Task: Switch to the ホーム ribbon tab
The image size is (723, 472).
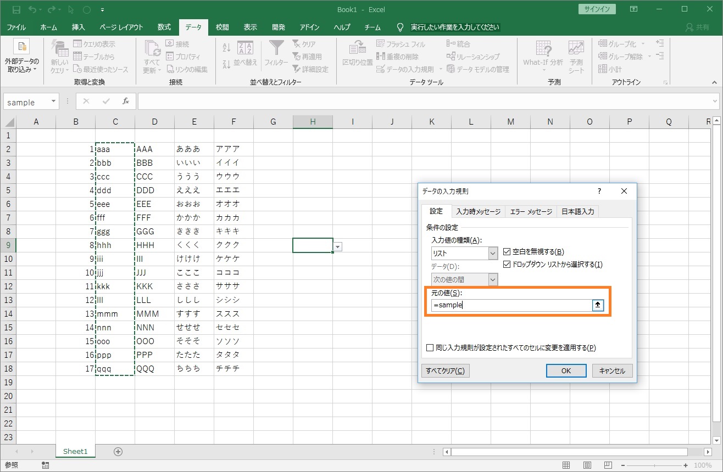Action: [48, 27]
